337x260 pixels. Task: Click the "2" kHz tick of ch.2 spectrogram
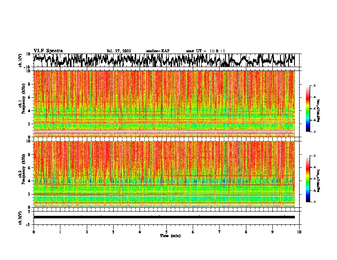29,194
